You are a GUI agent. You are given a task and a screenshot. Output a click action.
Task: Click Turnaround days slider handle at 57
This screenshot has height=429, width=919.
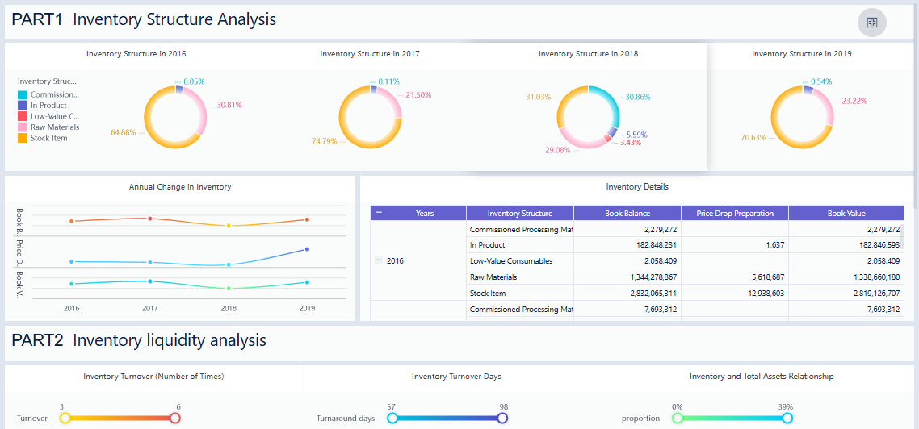point(392,418)
